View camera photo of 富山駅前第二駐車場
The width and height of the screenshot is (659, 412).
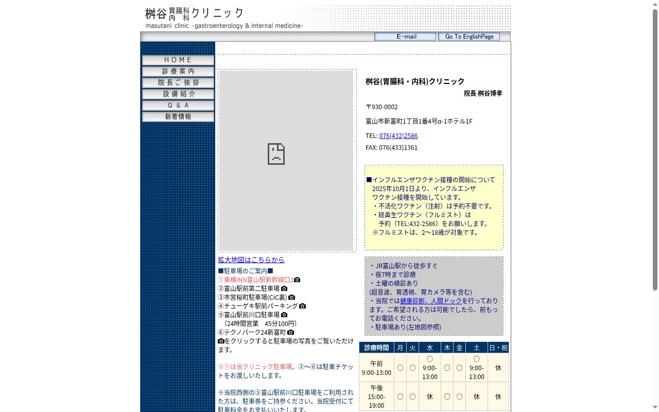284,288
